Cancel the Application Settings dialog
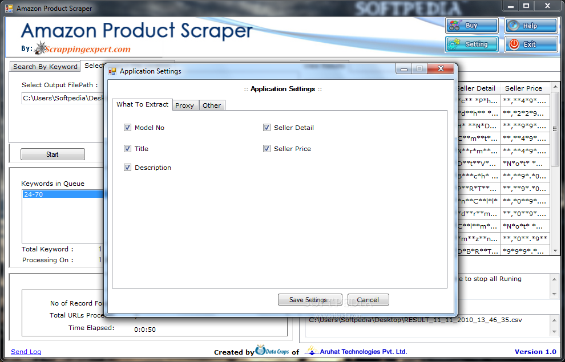 coord(368,300)
